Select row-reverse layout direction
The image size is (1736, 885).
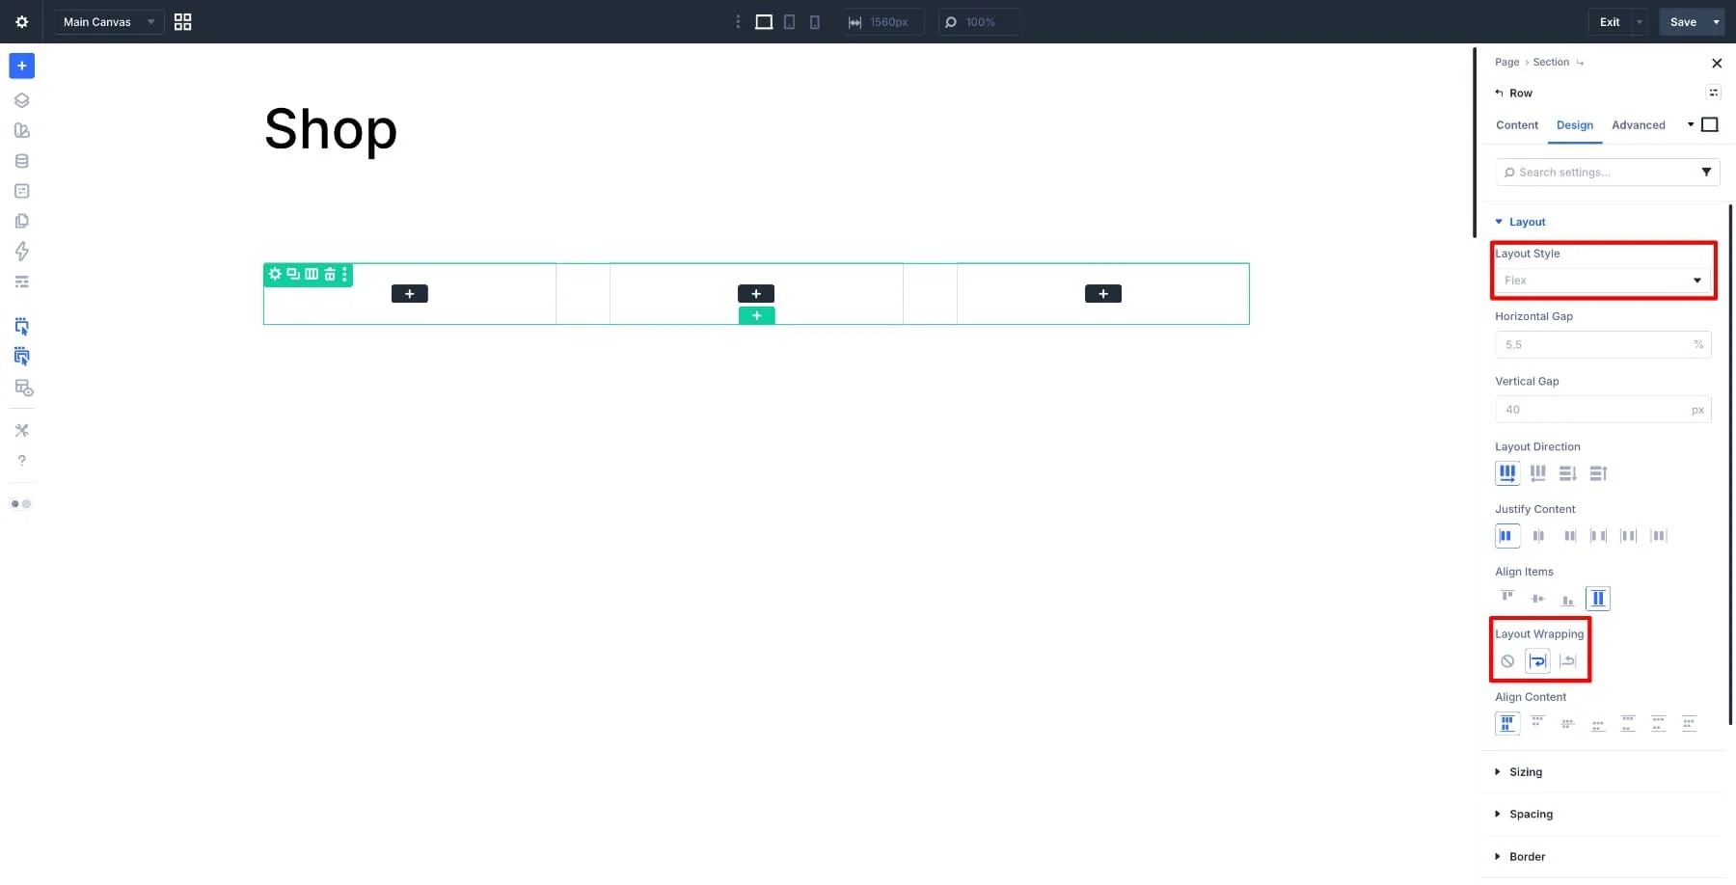(1538, 473)
